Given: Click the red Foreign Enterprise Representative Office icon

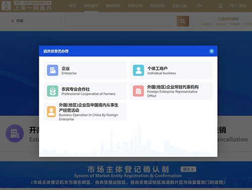Looking at the screenshot, I should coord(139,91).
